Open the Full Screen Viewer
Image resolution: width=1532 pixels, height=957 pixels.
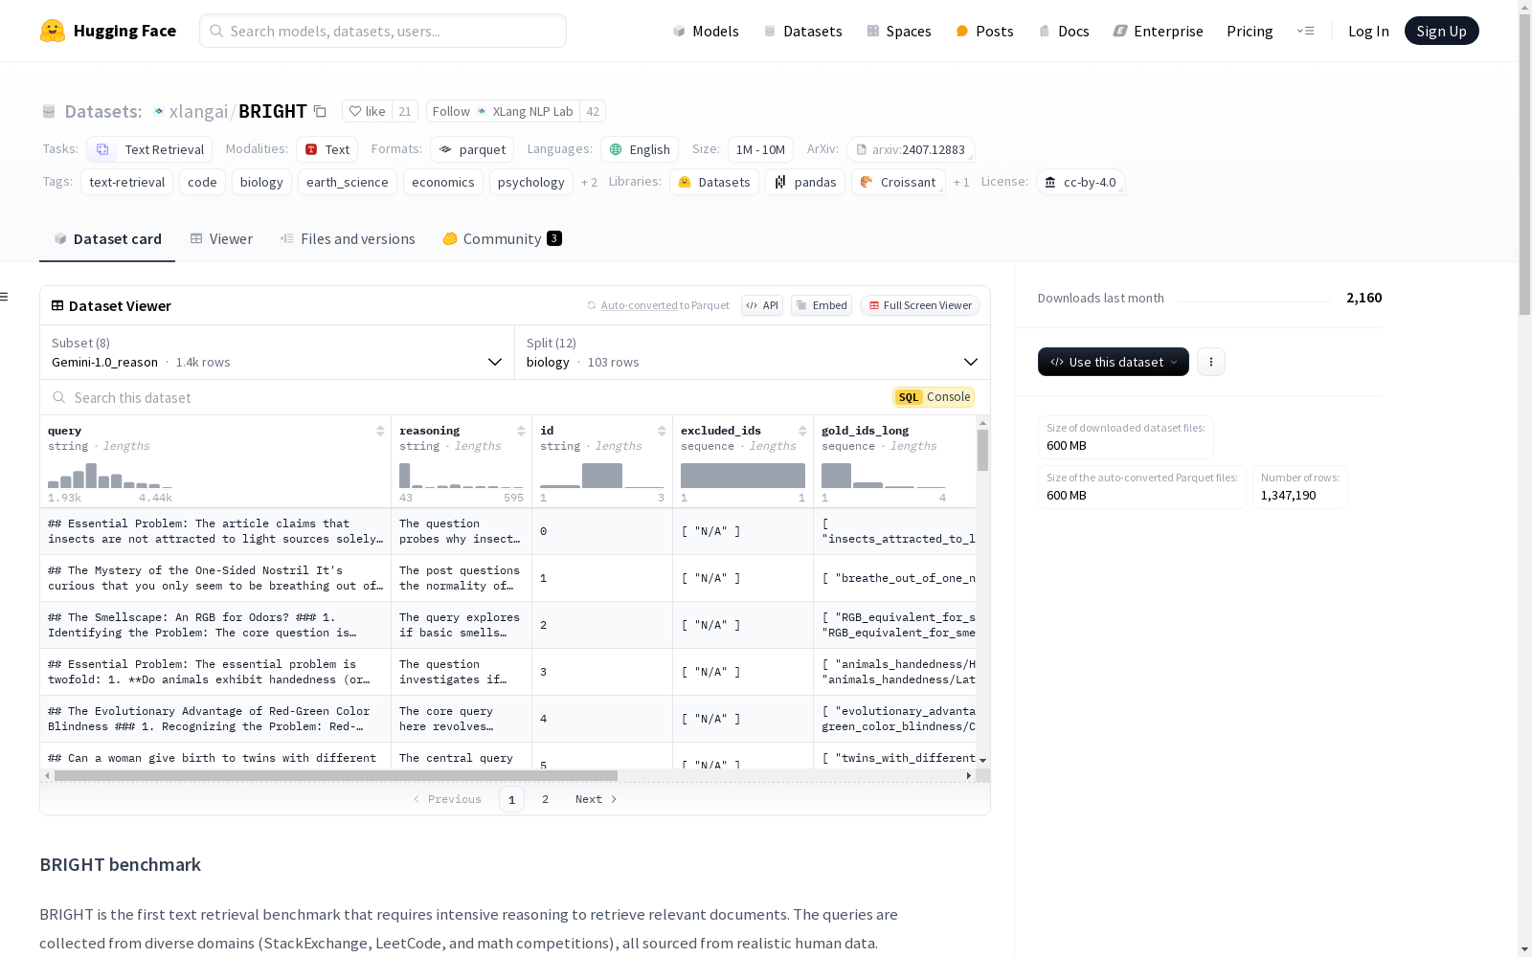click(x=920, y=305)
